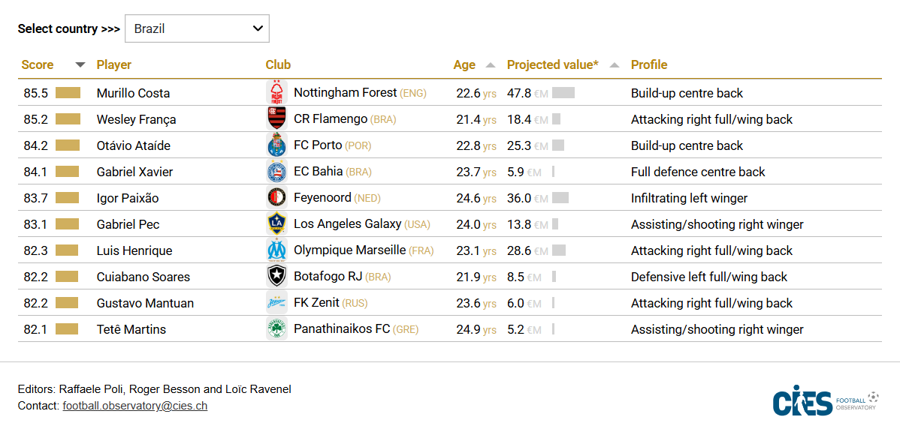Click the Los Angeles Galaxy logo
Viewport: 900px width, 438px height.
(x=276, y=224)
